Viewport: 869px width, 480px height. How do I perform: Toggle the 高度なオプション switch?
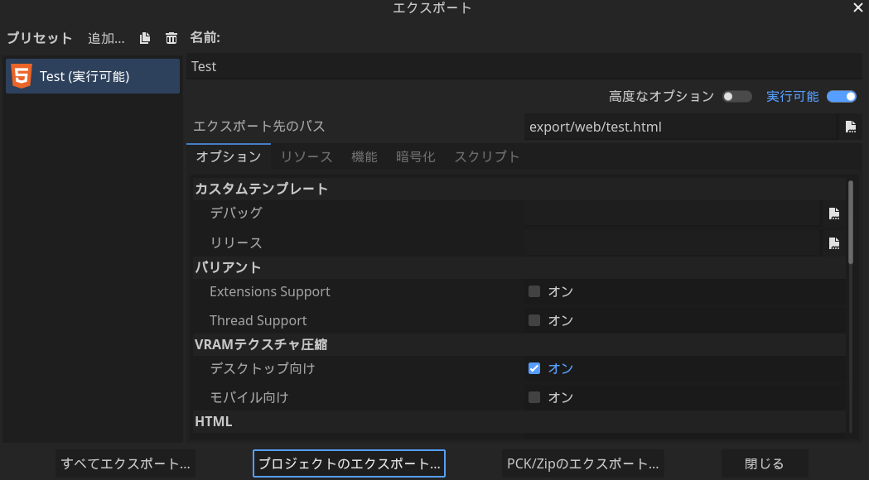pyautogui.click(x=737, y=96)
